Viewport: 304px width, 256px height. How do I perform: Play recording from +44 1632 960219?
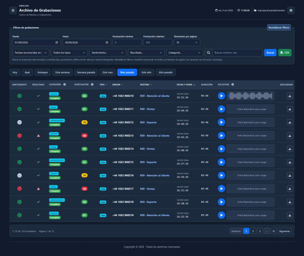point(221,215)
